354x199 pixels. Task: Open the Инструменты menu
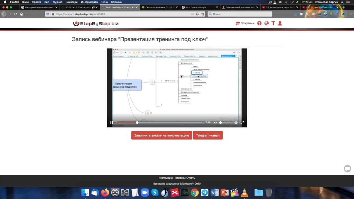(90, 2)
